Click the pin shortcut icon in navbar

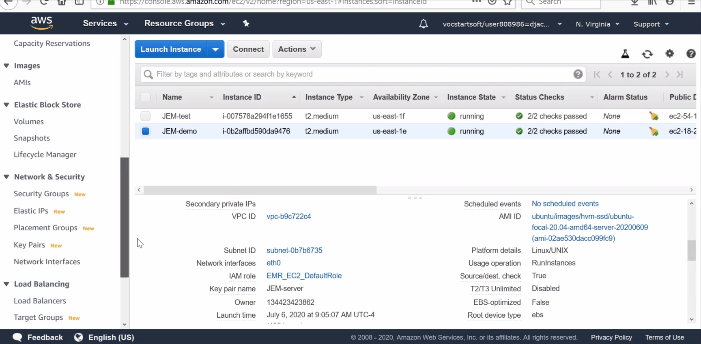click(246, 23)
